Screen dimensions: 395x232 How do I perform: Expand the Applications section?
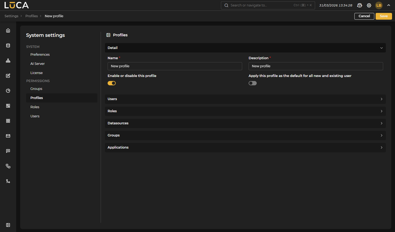[x=245, y=147]
